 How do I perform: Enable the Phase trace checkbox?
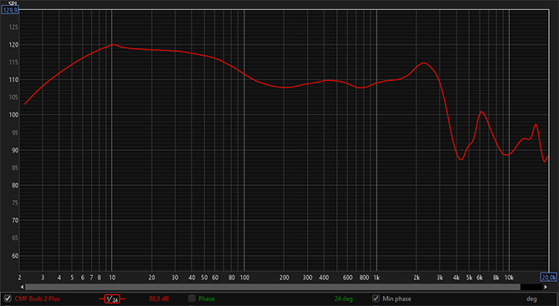tap(192, 298)
